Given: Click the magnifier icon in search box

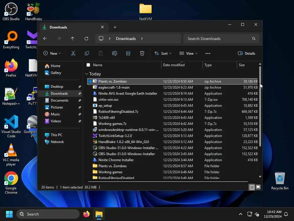Looking at the screenshot, I should [x=254, y=39].
